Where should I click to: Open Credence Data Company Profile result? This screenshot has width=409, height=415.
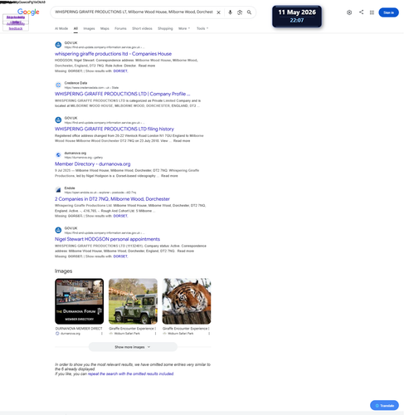[x=124, y=95]
